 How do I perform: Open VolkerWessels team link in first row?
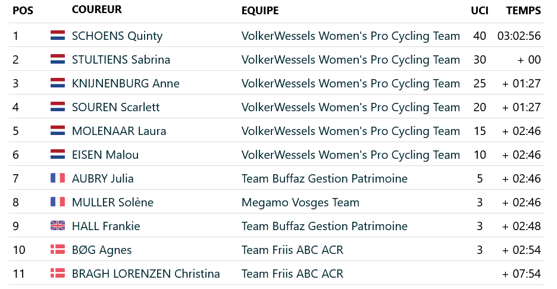tap(351, 36)
